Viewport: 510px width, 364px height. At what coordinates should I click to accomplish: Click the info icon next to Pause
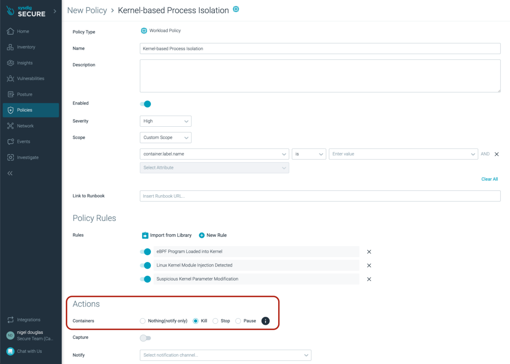coord(265,321)
